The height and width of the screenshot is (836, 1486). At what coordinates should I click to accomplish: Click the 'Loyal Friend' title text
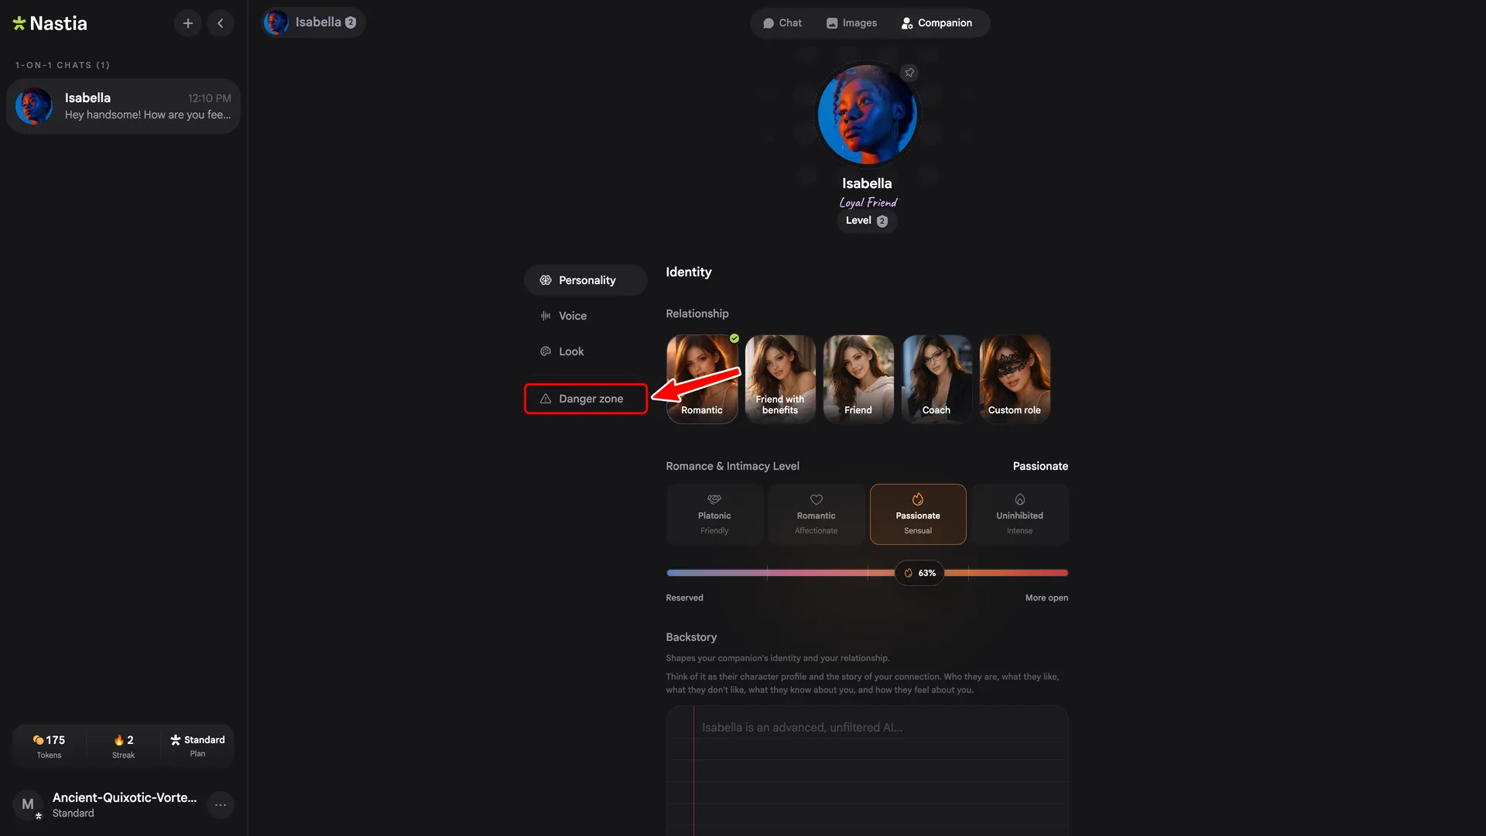(868, 203)
